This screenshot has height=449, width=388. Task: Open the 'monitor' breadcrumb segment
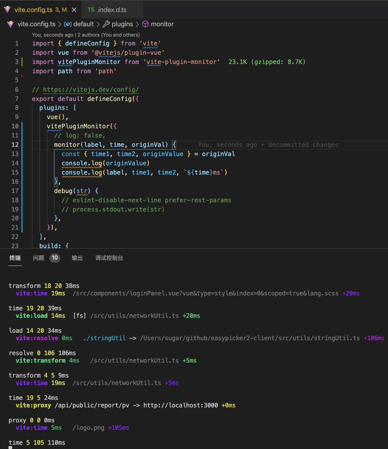[x=162, y=24]
